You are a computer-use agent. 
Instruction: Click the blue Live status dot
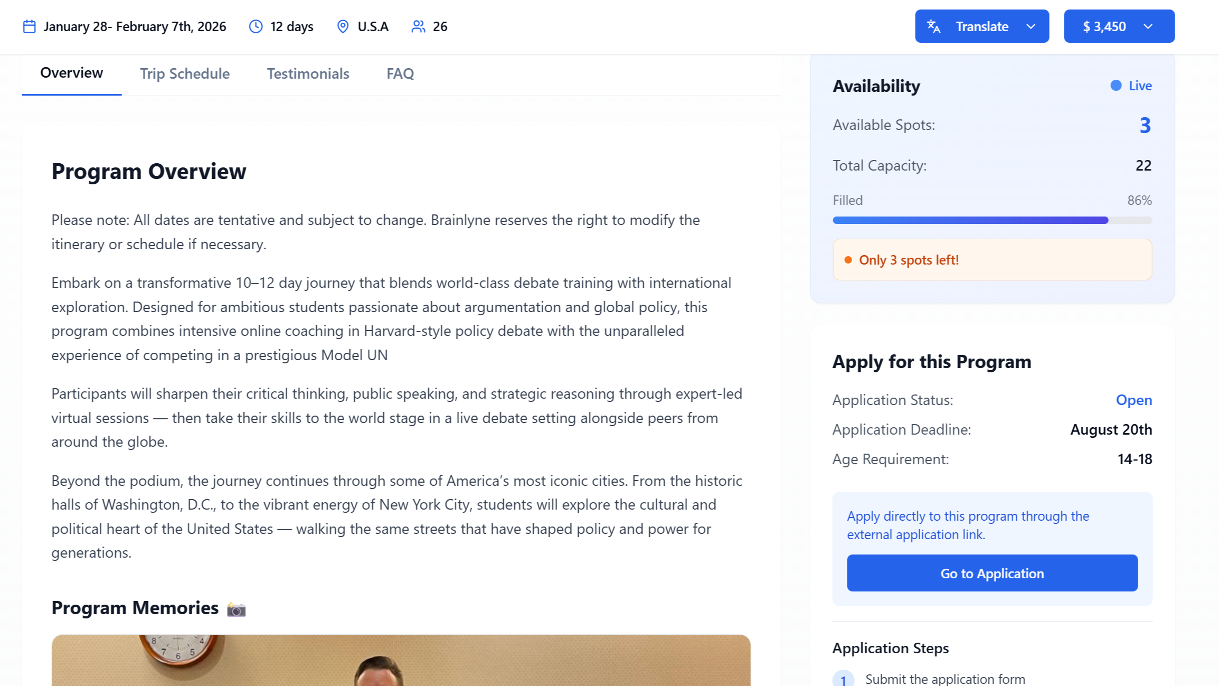tap(1116, 86)
